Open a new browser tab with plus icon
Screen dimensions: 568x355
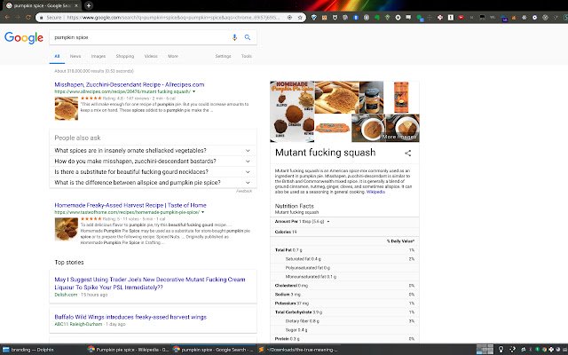[89, 5]
